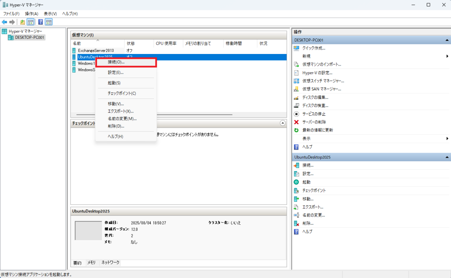
Task: Click green 最新の情報に更新 icon
Action: coord(296,130)
